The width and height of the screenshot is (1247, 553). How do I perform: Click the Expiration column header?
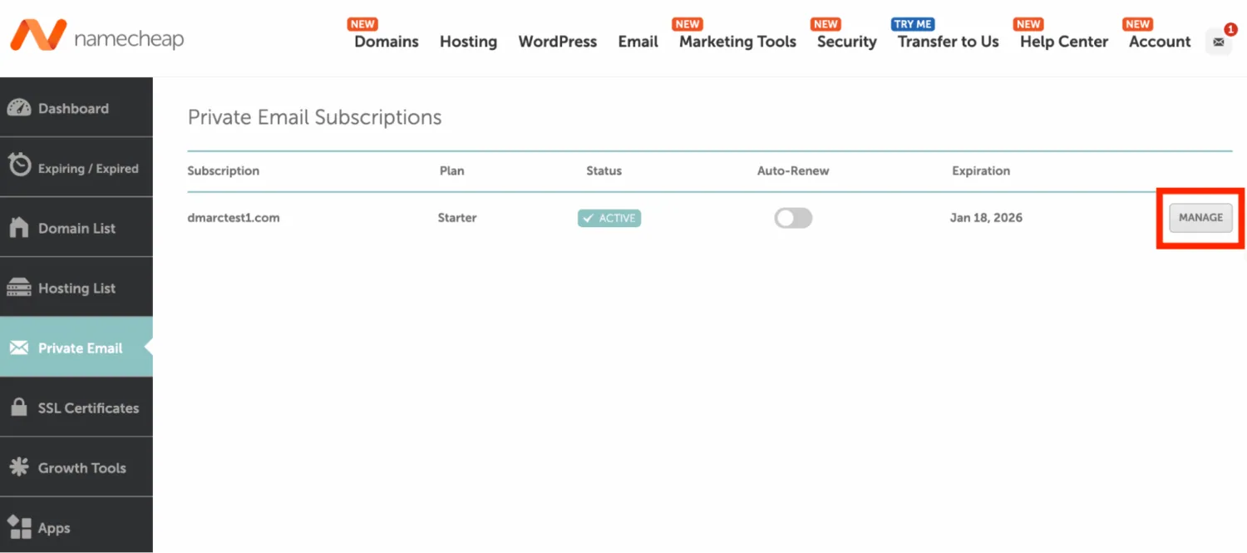[981, 170]
